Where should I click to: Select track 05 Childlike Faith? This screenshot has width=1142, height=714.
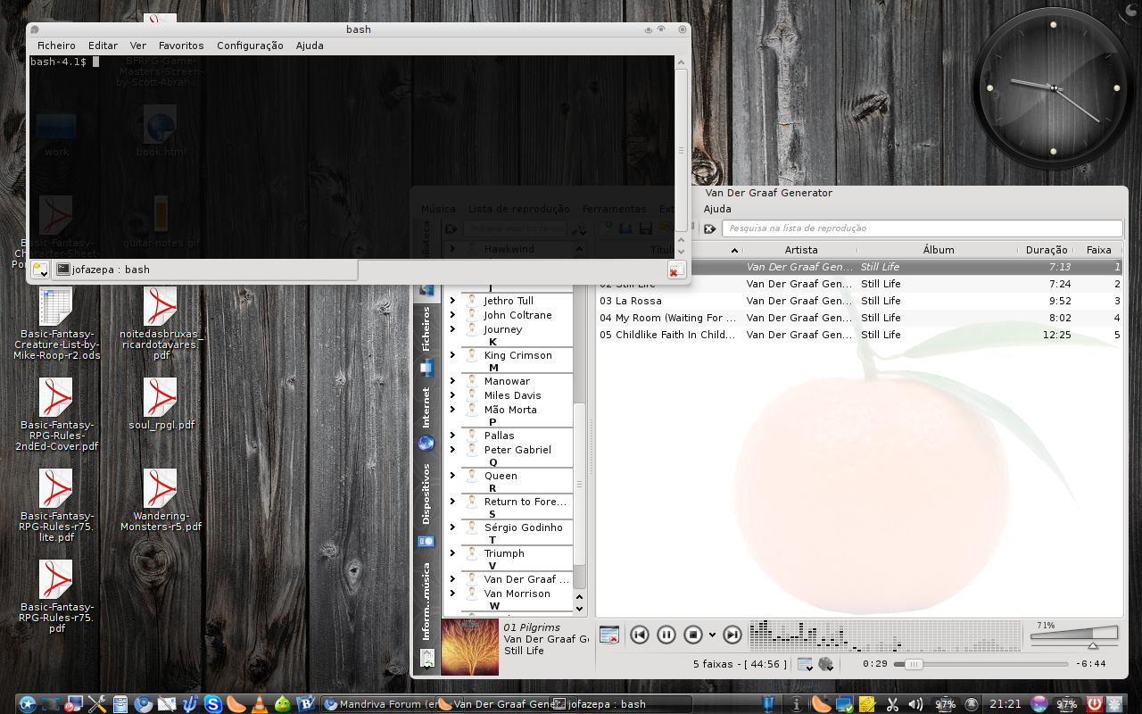tap(859, 335)
